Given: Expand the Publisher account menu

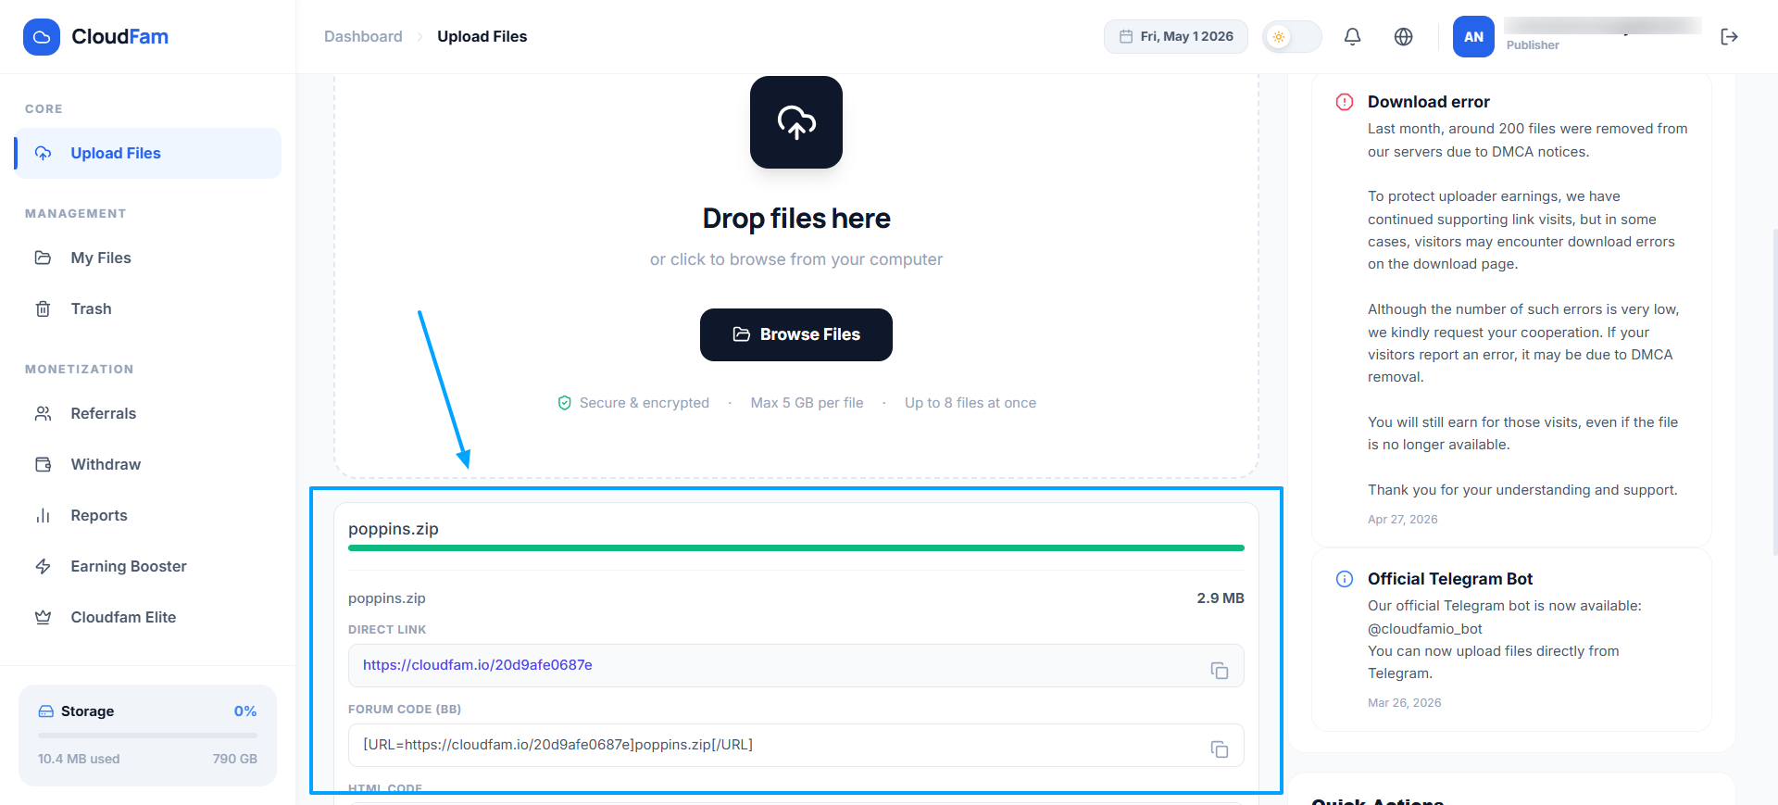Looking at the screenshot, I should click(x=1602, y=35).
